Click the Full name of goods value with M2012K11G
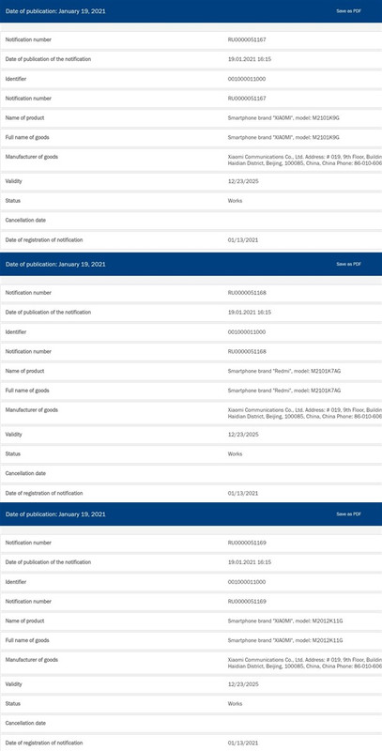 pos(285,640)
